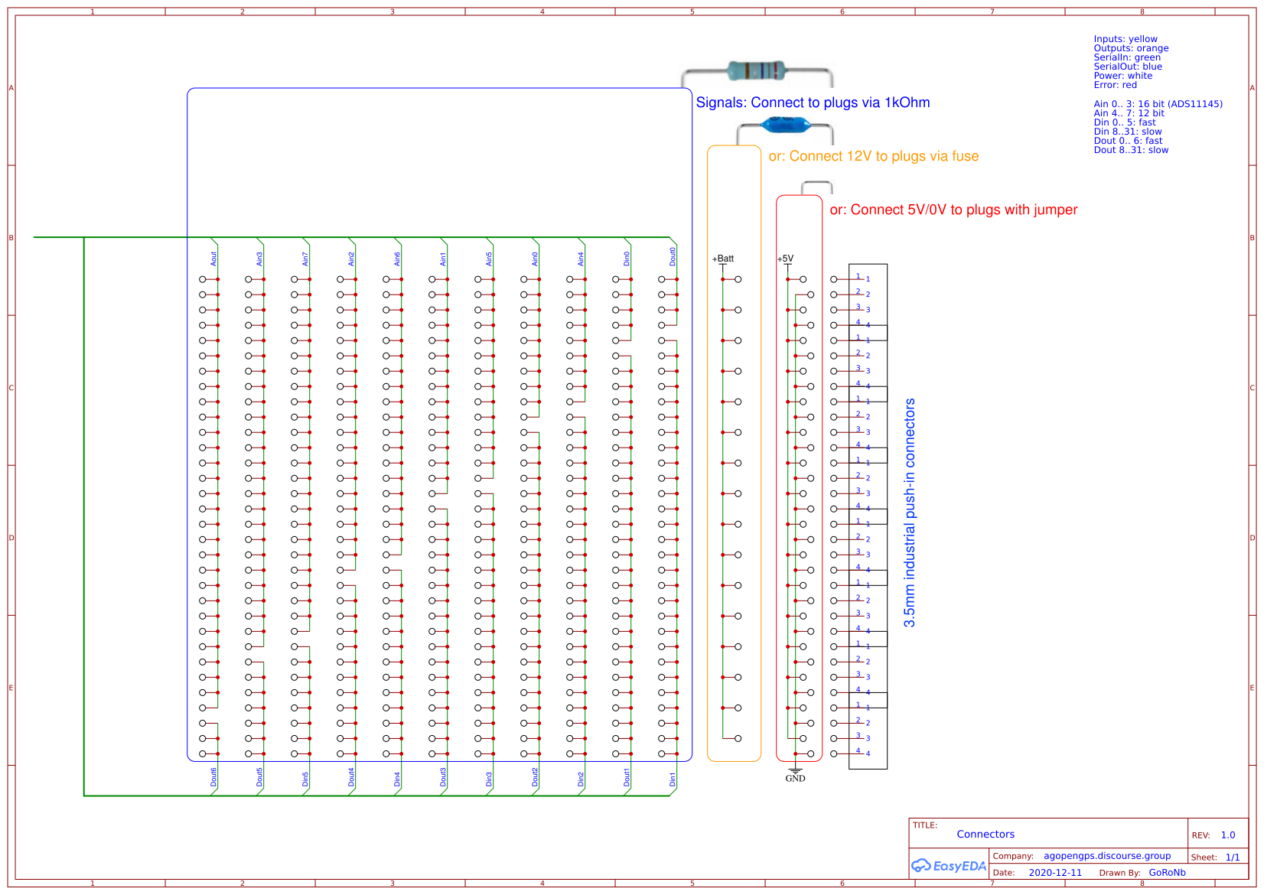Screen dimensions: 1264x895
Task: Click the agopengps.discourse.group company text
Action: 1106,856
